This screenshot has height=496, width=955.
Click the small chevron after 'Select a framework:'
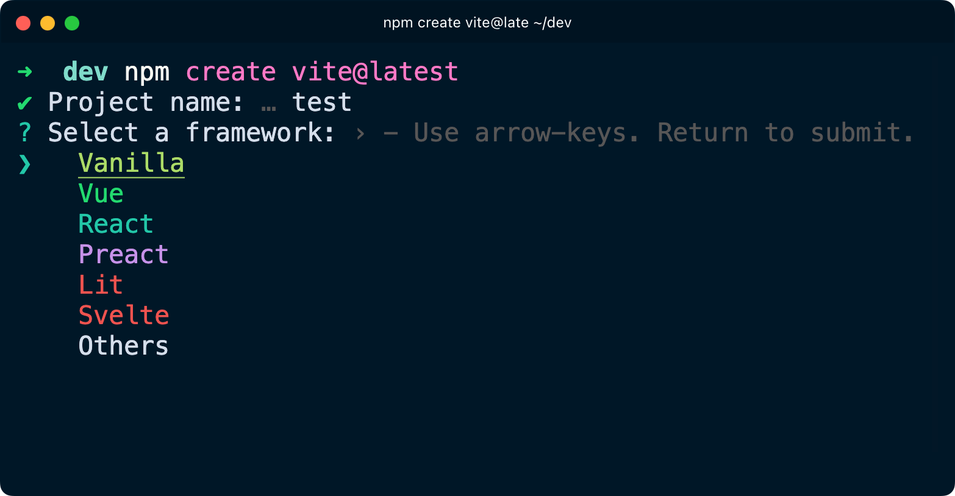360,133
